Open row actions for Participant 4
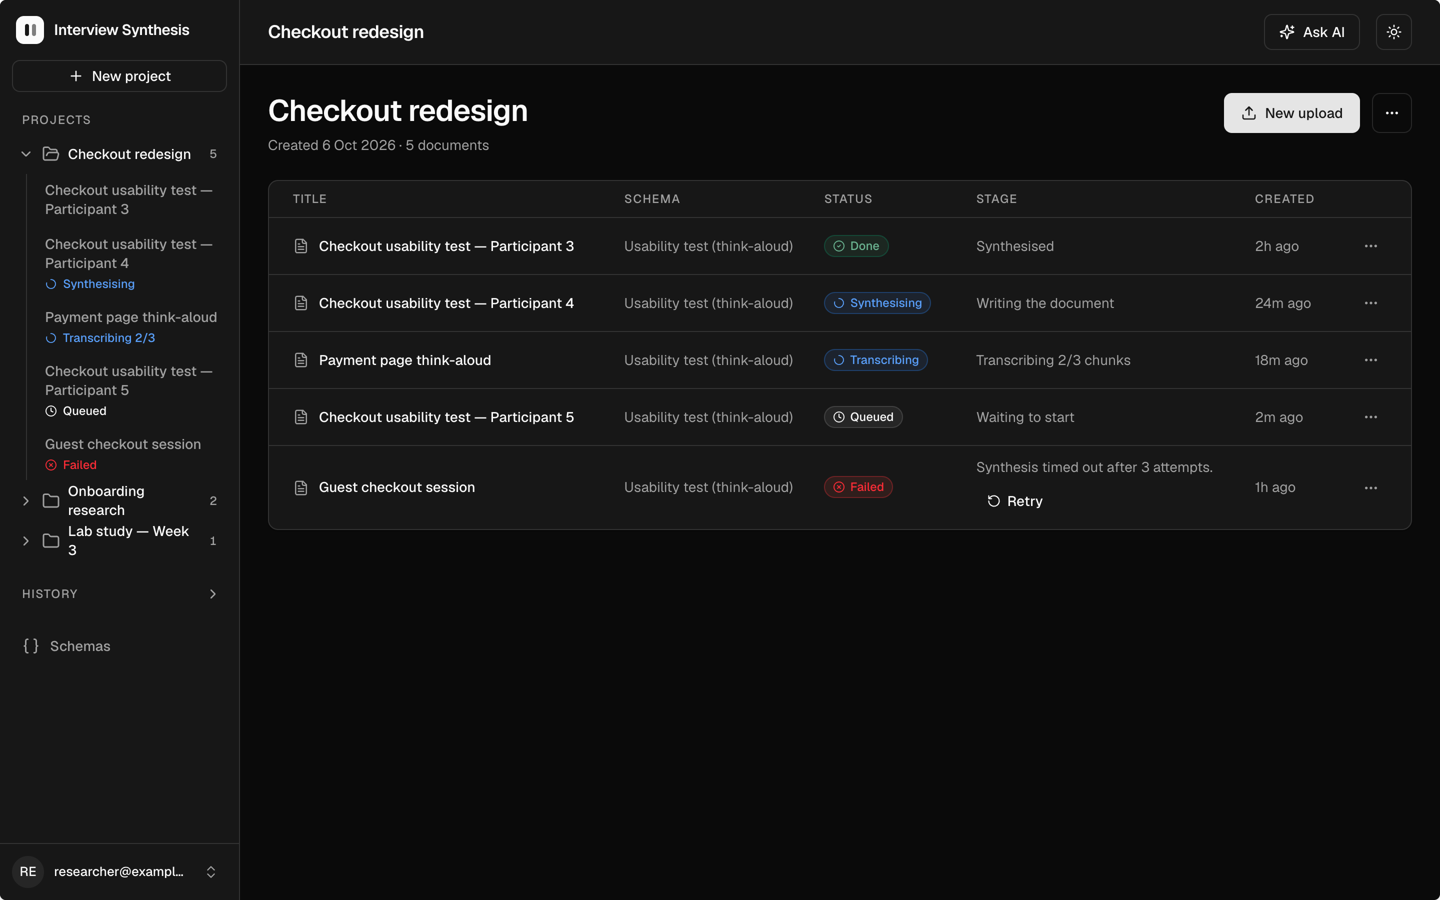Viewport: 1440px width, 900px height. coord(1371,303)
